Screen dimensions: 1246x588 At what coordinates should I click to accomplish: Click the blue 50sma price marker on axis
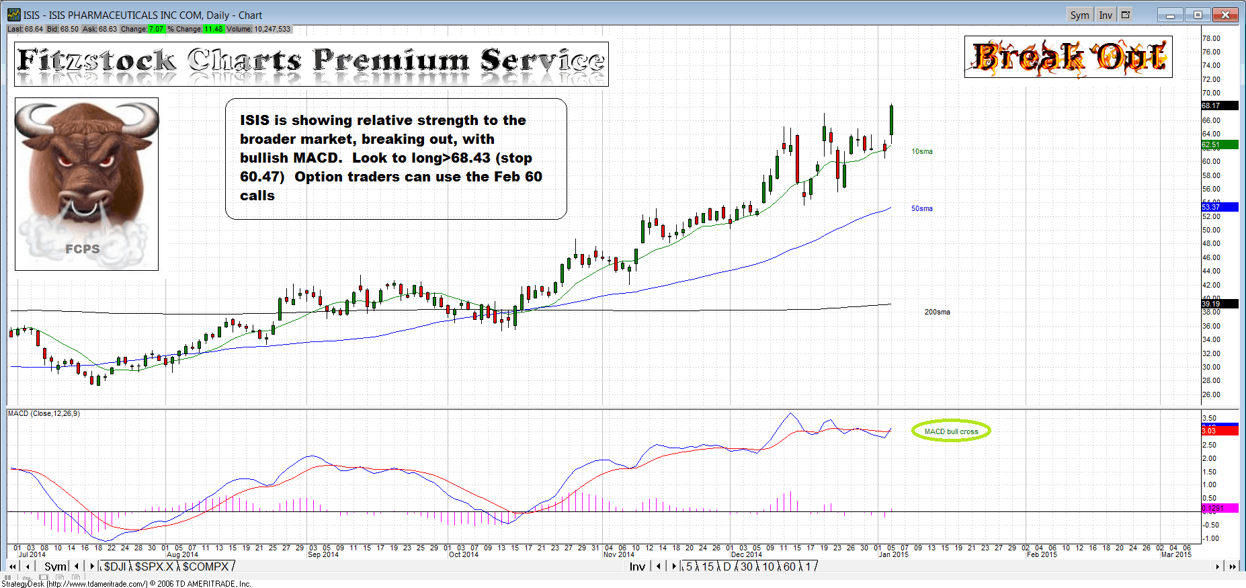point(1219,207)
